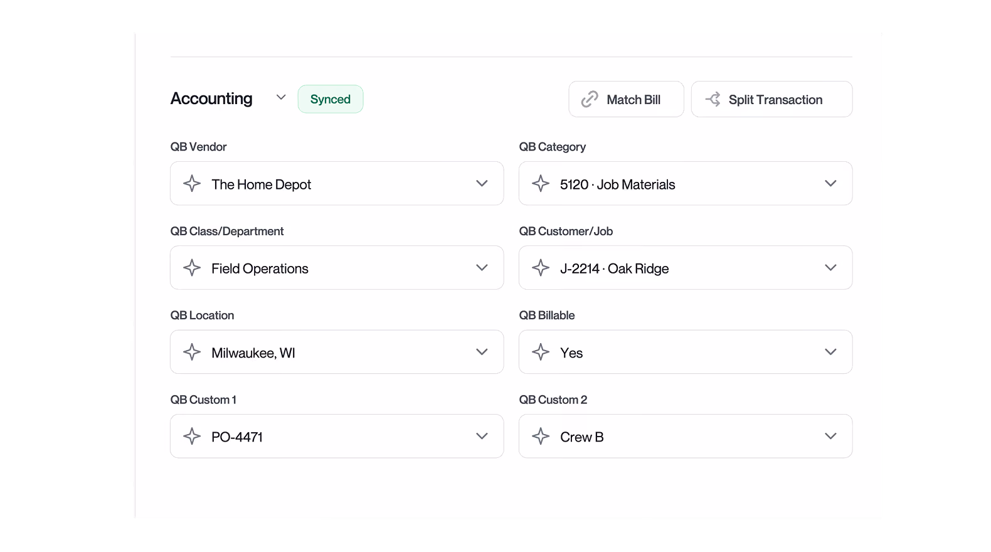Click the Field Operations value
The width and height of the screenshot is (991, 552).
tap(260, 268)
